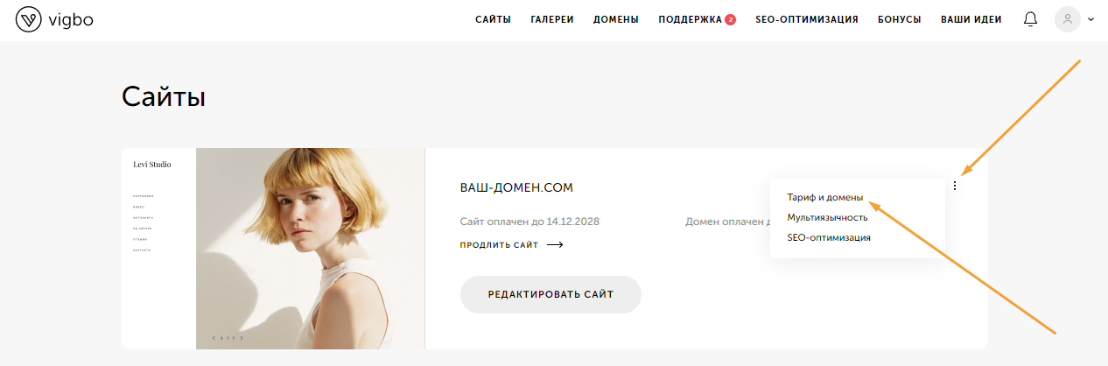Expand the account dropdown chevron
The height and width of the screenshot is (366, 1108).
(1090, 19)
